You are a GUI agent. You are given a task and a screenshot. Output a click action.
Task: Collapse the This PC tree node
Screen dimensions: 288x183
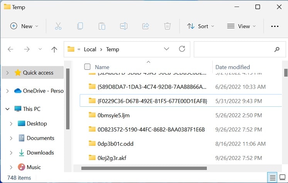[7, 109]
